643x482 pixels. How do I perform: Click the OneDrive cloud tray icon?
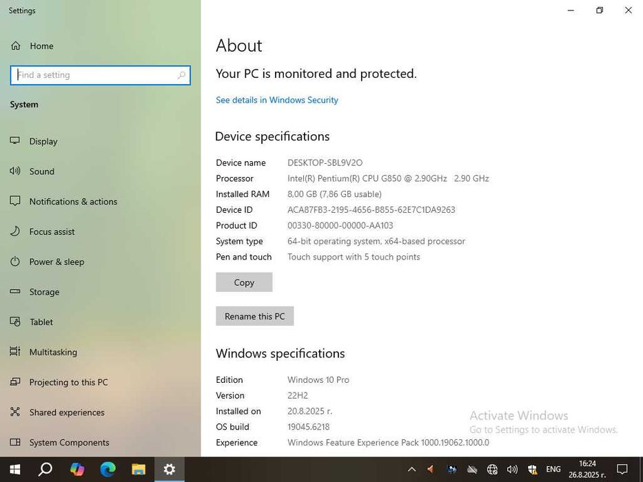472,470
